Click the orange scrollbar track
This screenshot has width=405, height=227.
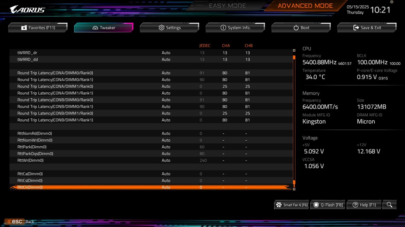coord(294,120)
